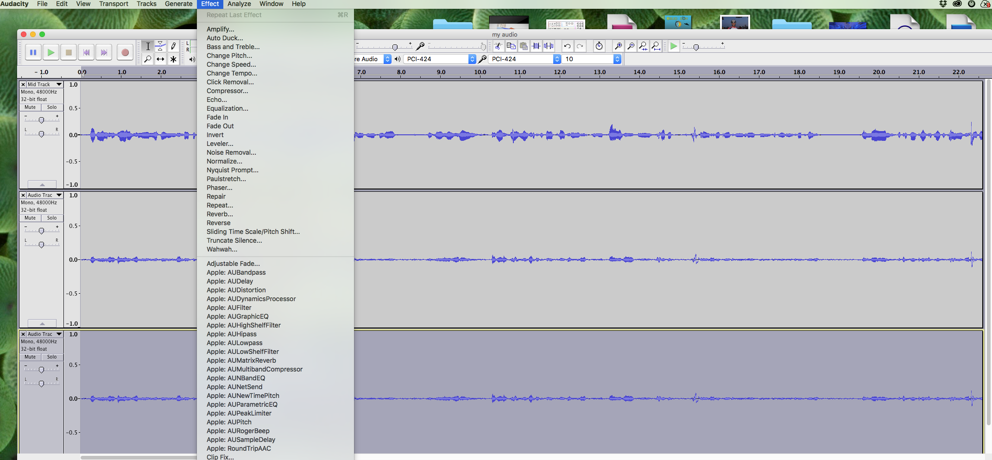Select the pencil Draw tool

(173, 46)
